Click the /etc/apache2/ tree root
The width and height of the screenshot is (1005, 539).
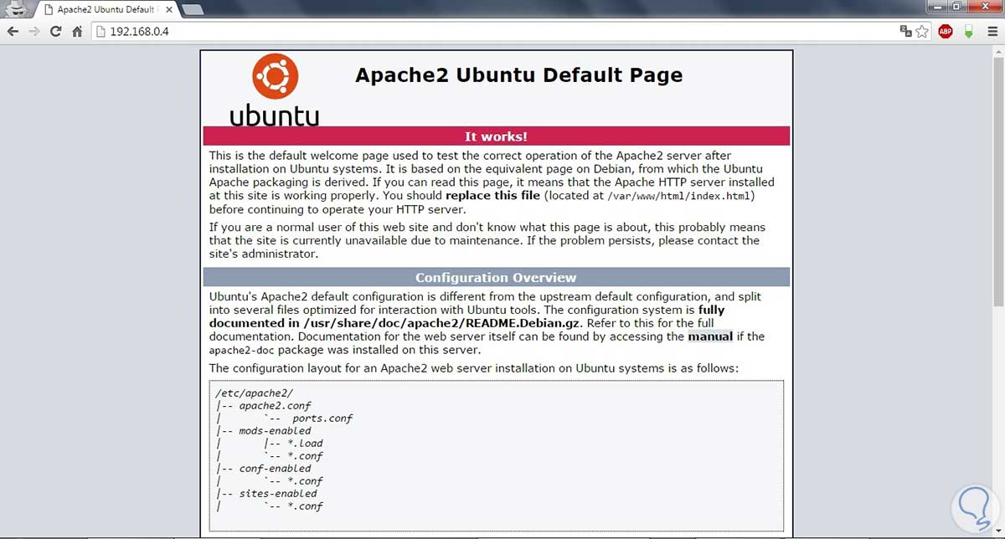pos(254,393)
